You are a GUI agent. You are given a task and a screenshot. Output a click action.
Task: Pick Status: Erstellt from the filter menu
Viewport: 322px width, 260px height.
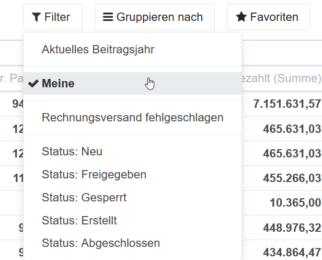(79, 220)
